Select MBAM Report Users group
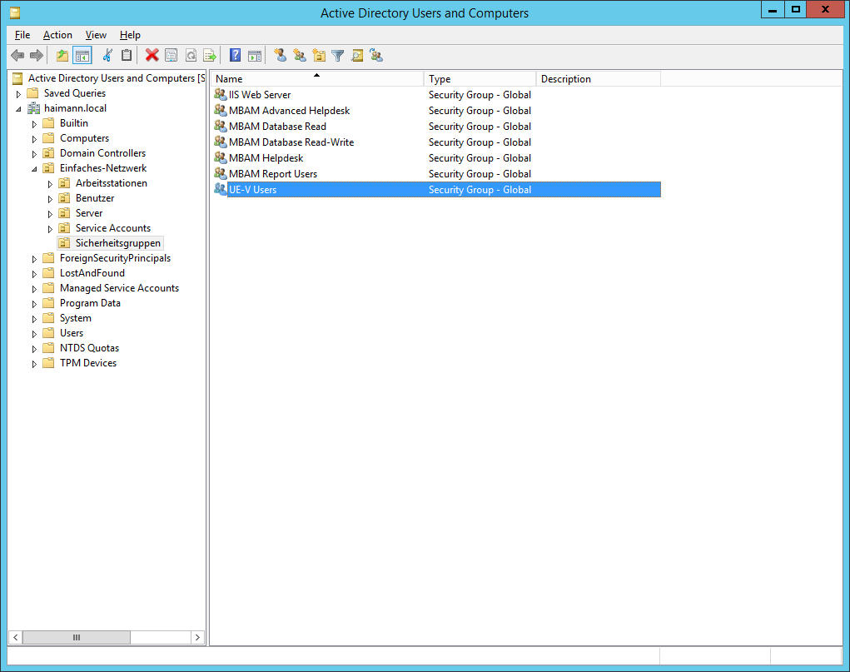The width and height of the screenshot is (850, 672). pos(273,173)
